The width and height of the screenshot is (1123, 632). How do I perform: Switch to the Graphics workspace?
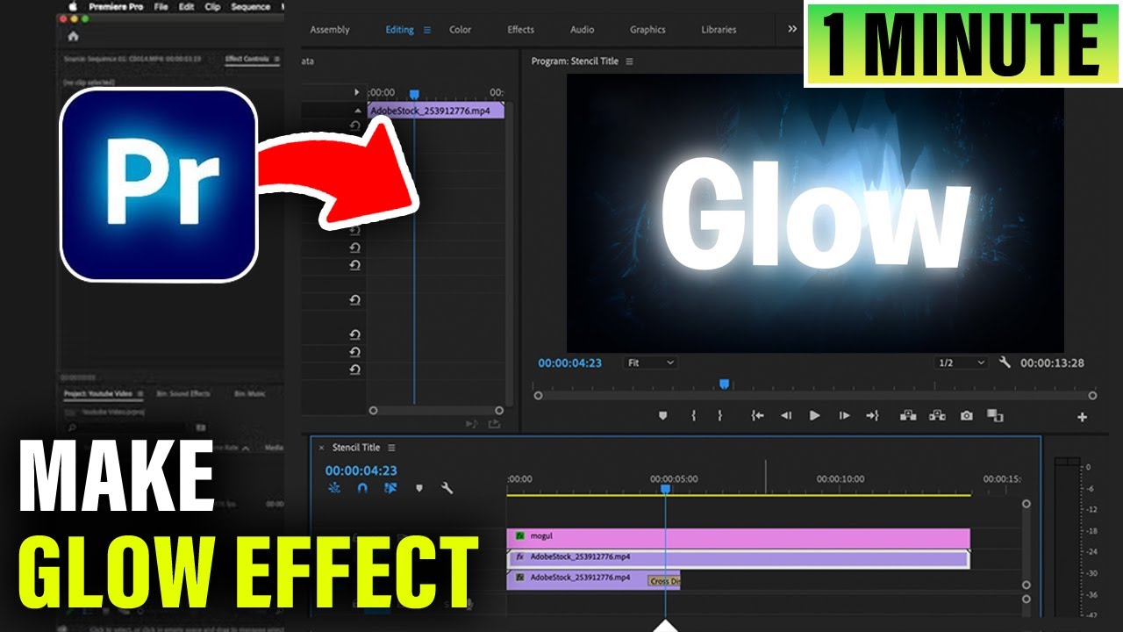[647, 30]
